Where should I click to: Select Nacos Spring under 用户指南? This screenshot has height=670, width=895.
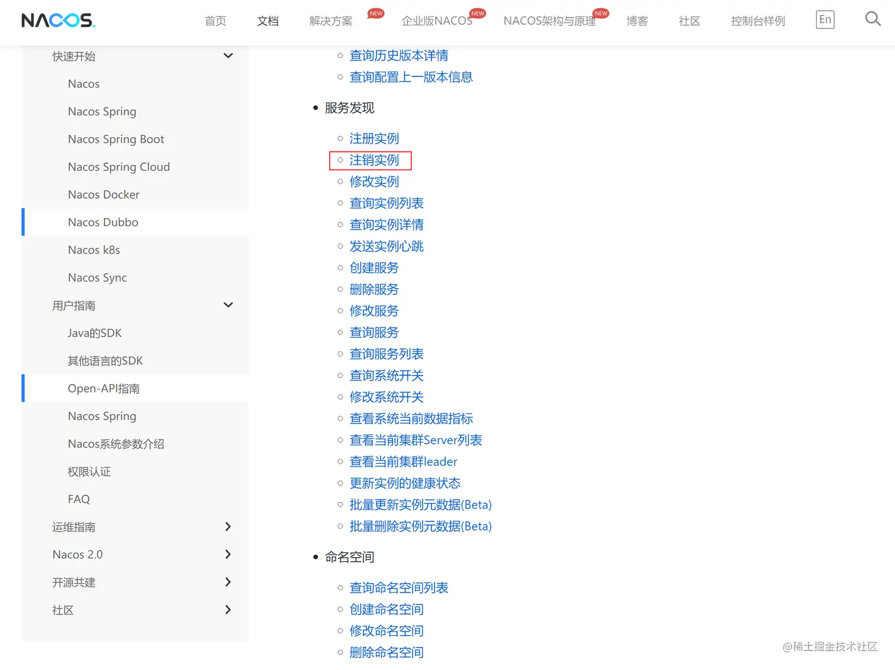pos(102,416)
